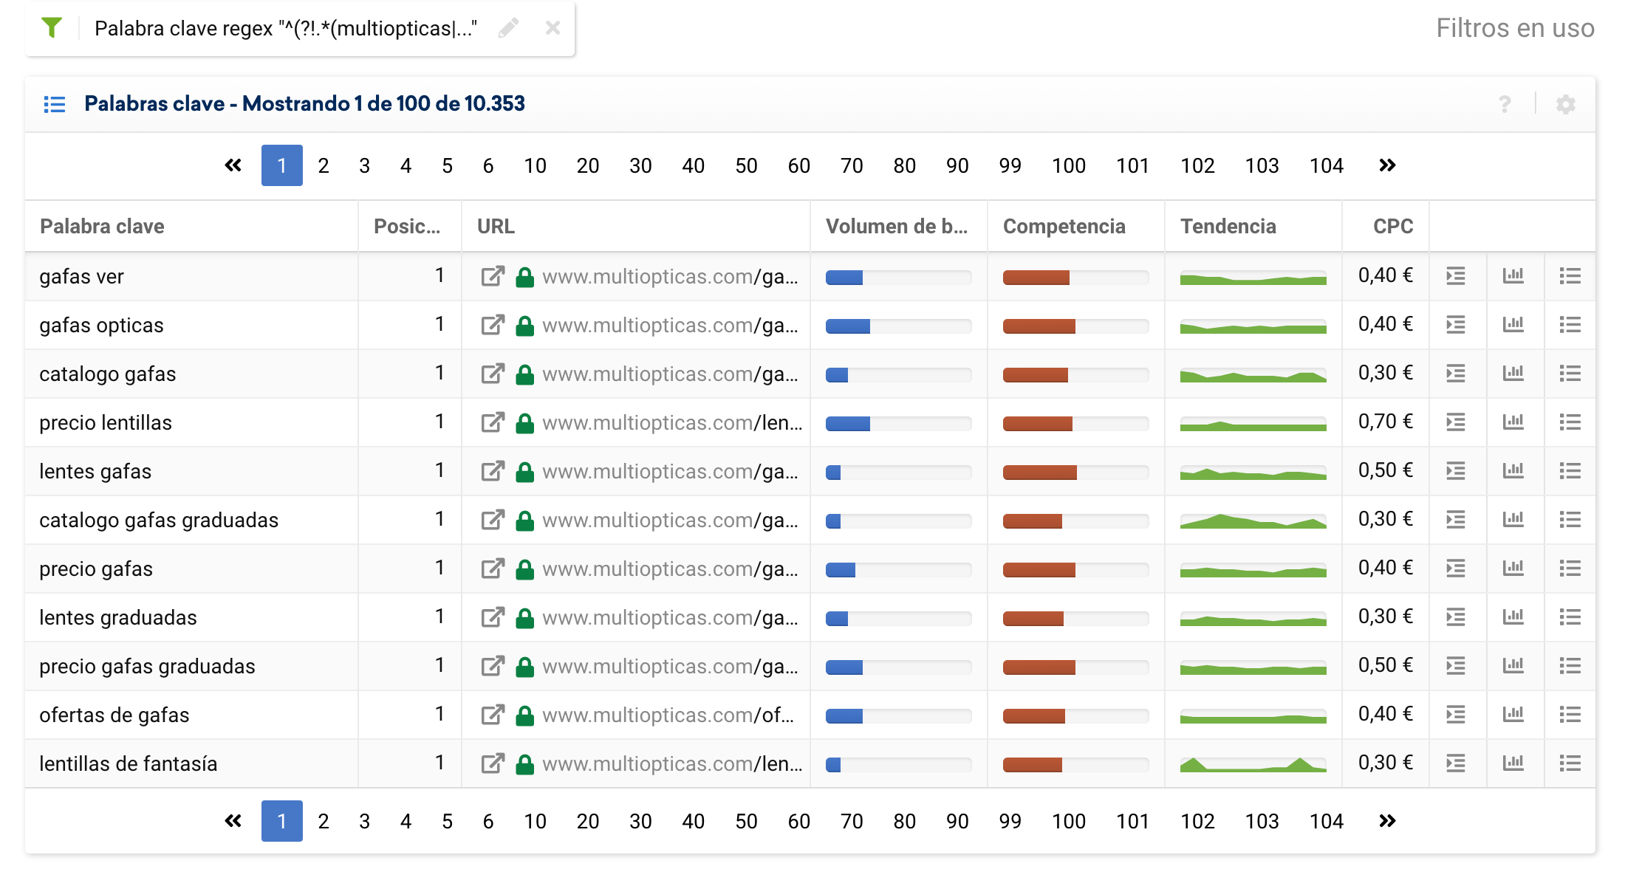The height and width of the screenshot is (886, 1625).
Task: Open URL link for ofertas de gafas
Action: (x=668, y=715)
